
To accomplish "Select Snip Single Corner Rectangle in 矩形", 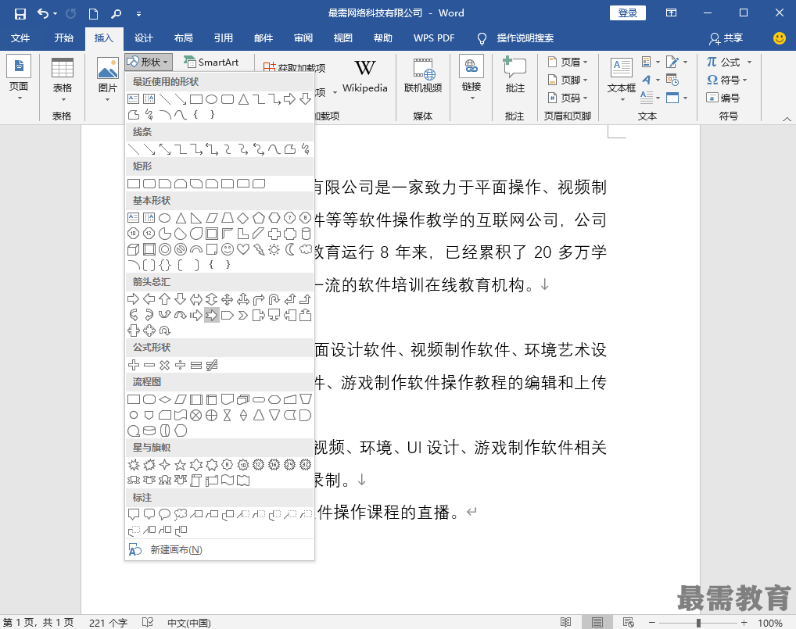I will click(164, 184).
